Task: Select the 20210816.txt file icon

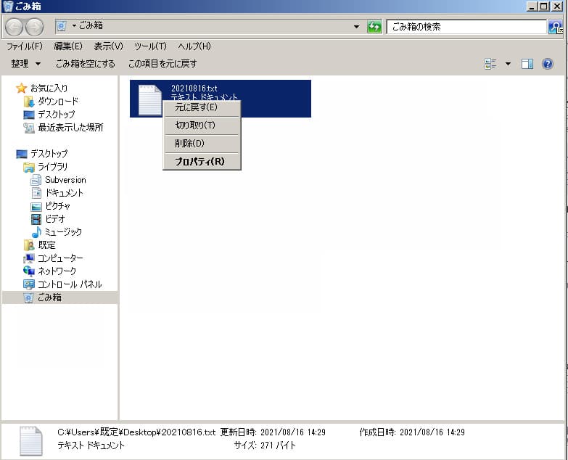Action: pos(150,99)
